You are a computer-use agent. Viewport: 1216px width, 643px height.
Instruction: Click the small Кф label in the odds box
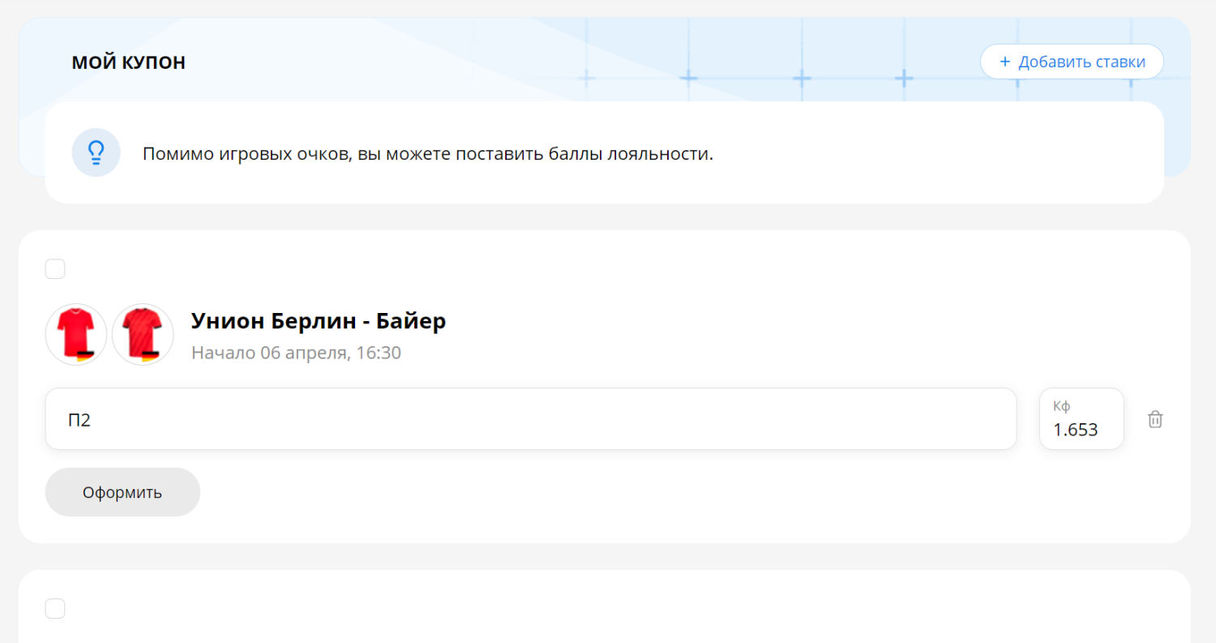pos(1061,406)
